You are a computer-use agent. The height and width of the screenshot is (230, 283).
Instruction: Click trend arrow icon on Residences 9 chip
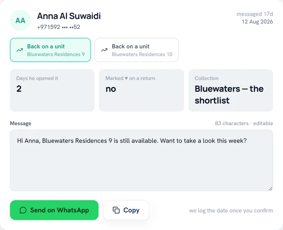point(20,50)
